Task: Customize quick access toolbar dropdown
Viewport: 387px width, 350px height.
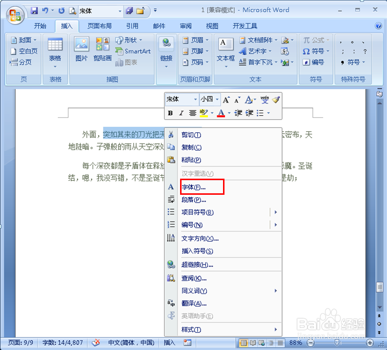Action: click(155, 10)
